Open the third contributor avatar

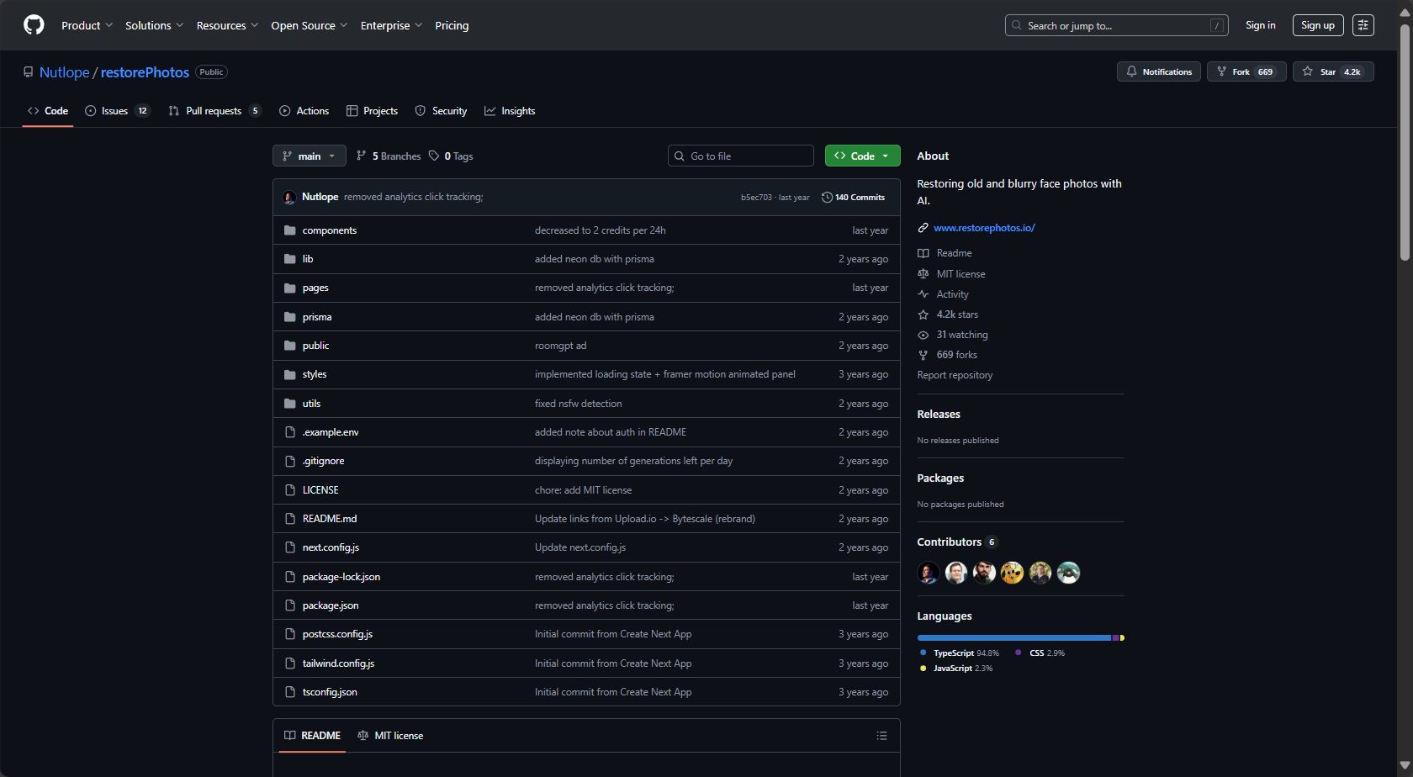tap(984, 573)
